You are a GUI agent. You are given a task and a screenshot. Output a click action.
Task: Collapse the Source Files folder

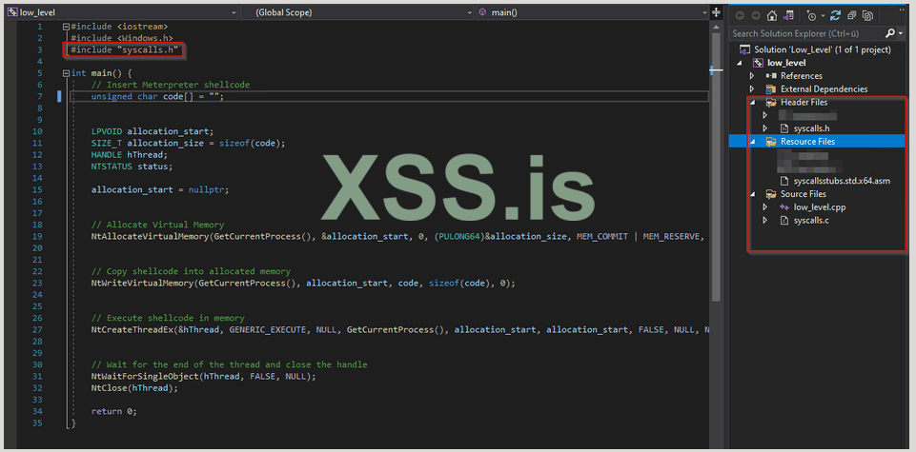[752, 193]
